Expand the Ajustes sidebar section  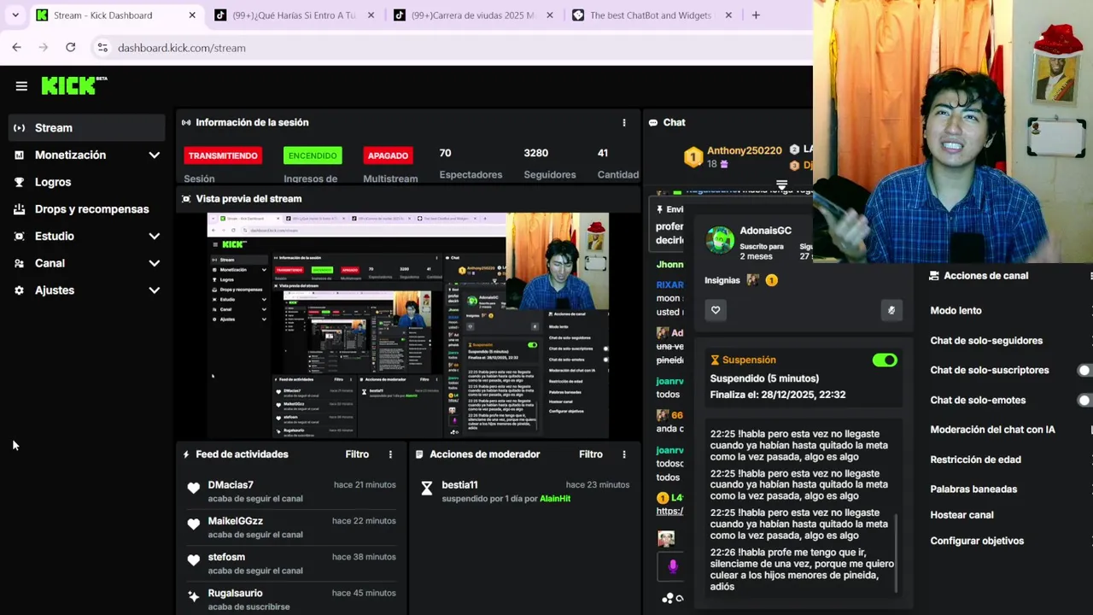[155, 290]
